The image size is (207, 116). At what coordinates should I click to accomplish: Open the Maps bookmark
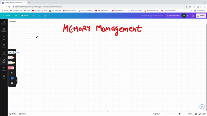coord(45,11)
